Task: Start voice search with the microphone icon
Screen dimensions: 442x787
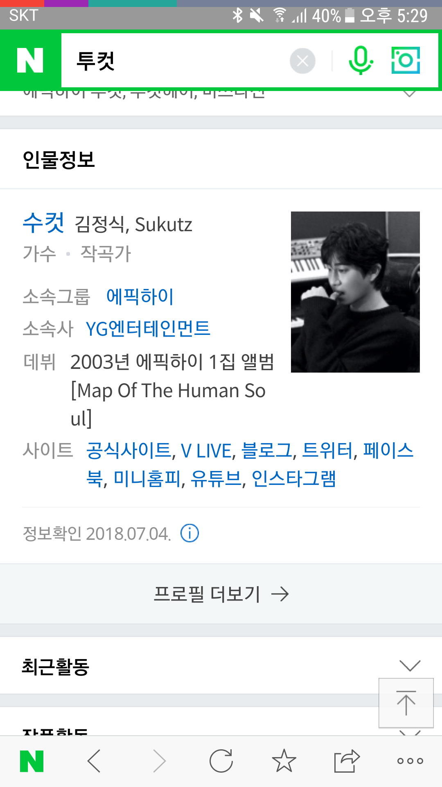Action: [361, 60]
